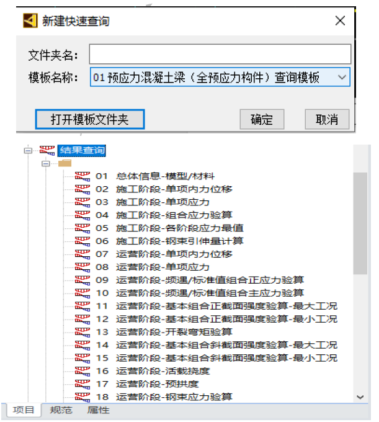Cancel with the 取消 button
379x422 pixels.
(327, 119)
